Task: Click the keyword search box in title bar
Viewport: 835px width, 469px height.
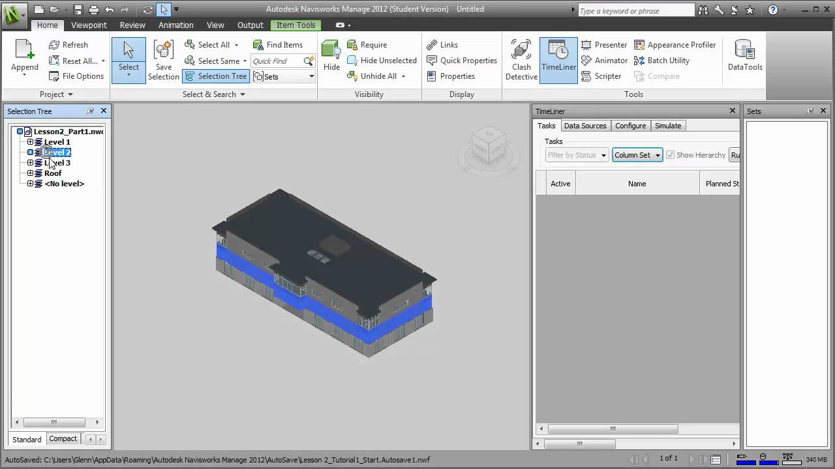Action: point(636,10)
